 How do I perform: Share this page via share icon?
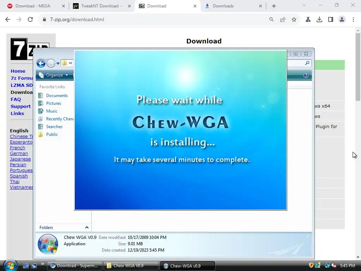click(283, 20)
